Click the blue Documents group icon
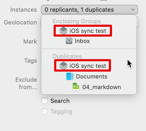Image resolution: width=146 pixels, height=131 pixels. [x=70, y=76]
